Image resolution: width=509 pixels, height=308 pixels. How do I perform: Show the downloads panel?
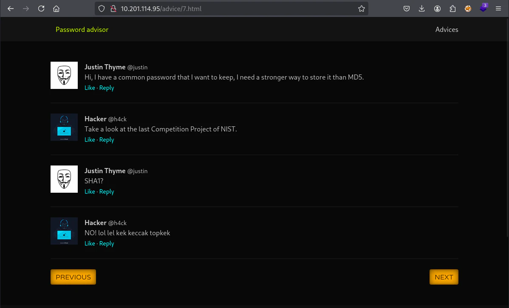point(421,9)
